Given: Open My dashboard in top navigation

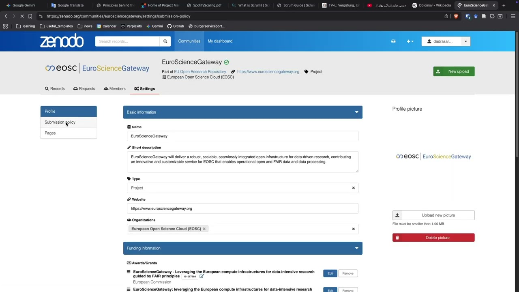Looking at the screenshot, I should (220, 41).
